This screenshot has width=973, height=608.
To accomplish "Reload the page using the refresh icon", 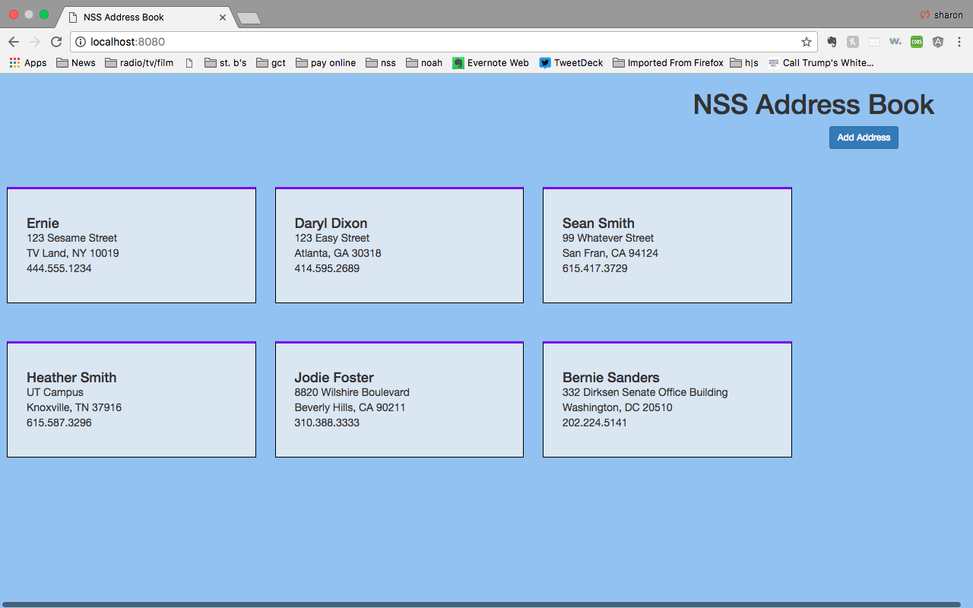I will click(56, 42).
